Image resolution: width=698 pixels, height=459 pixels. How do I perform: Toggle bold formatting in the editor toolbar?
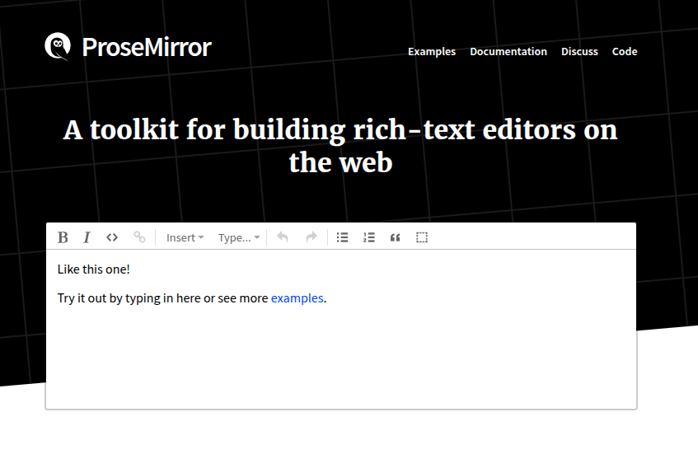(63, 237)
